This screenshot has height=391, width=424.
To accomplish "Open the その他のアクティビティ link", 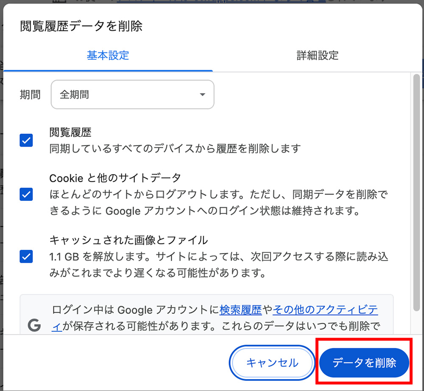I will pos(325,310).
